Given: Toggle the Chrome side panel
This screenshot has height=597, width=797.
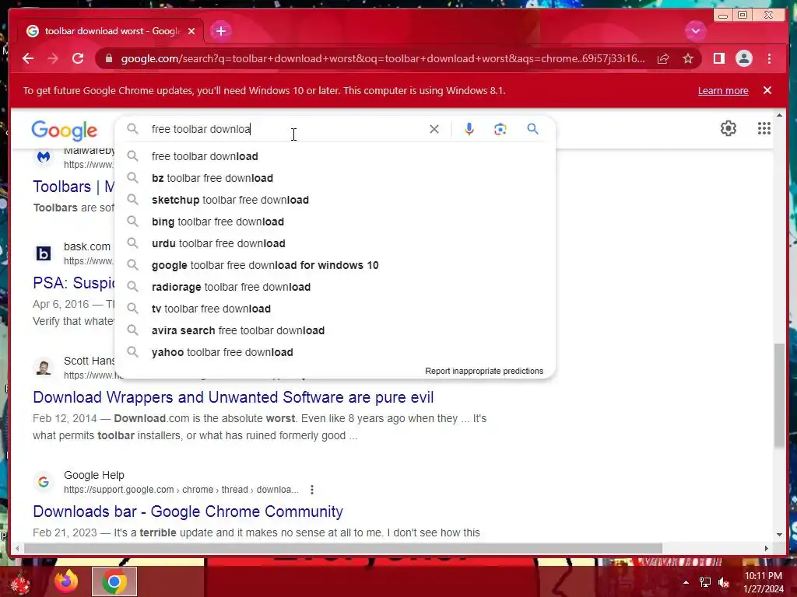Looking at the screenshot, I should coord(718,58).
